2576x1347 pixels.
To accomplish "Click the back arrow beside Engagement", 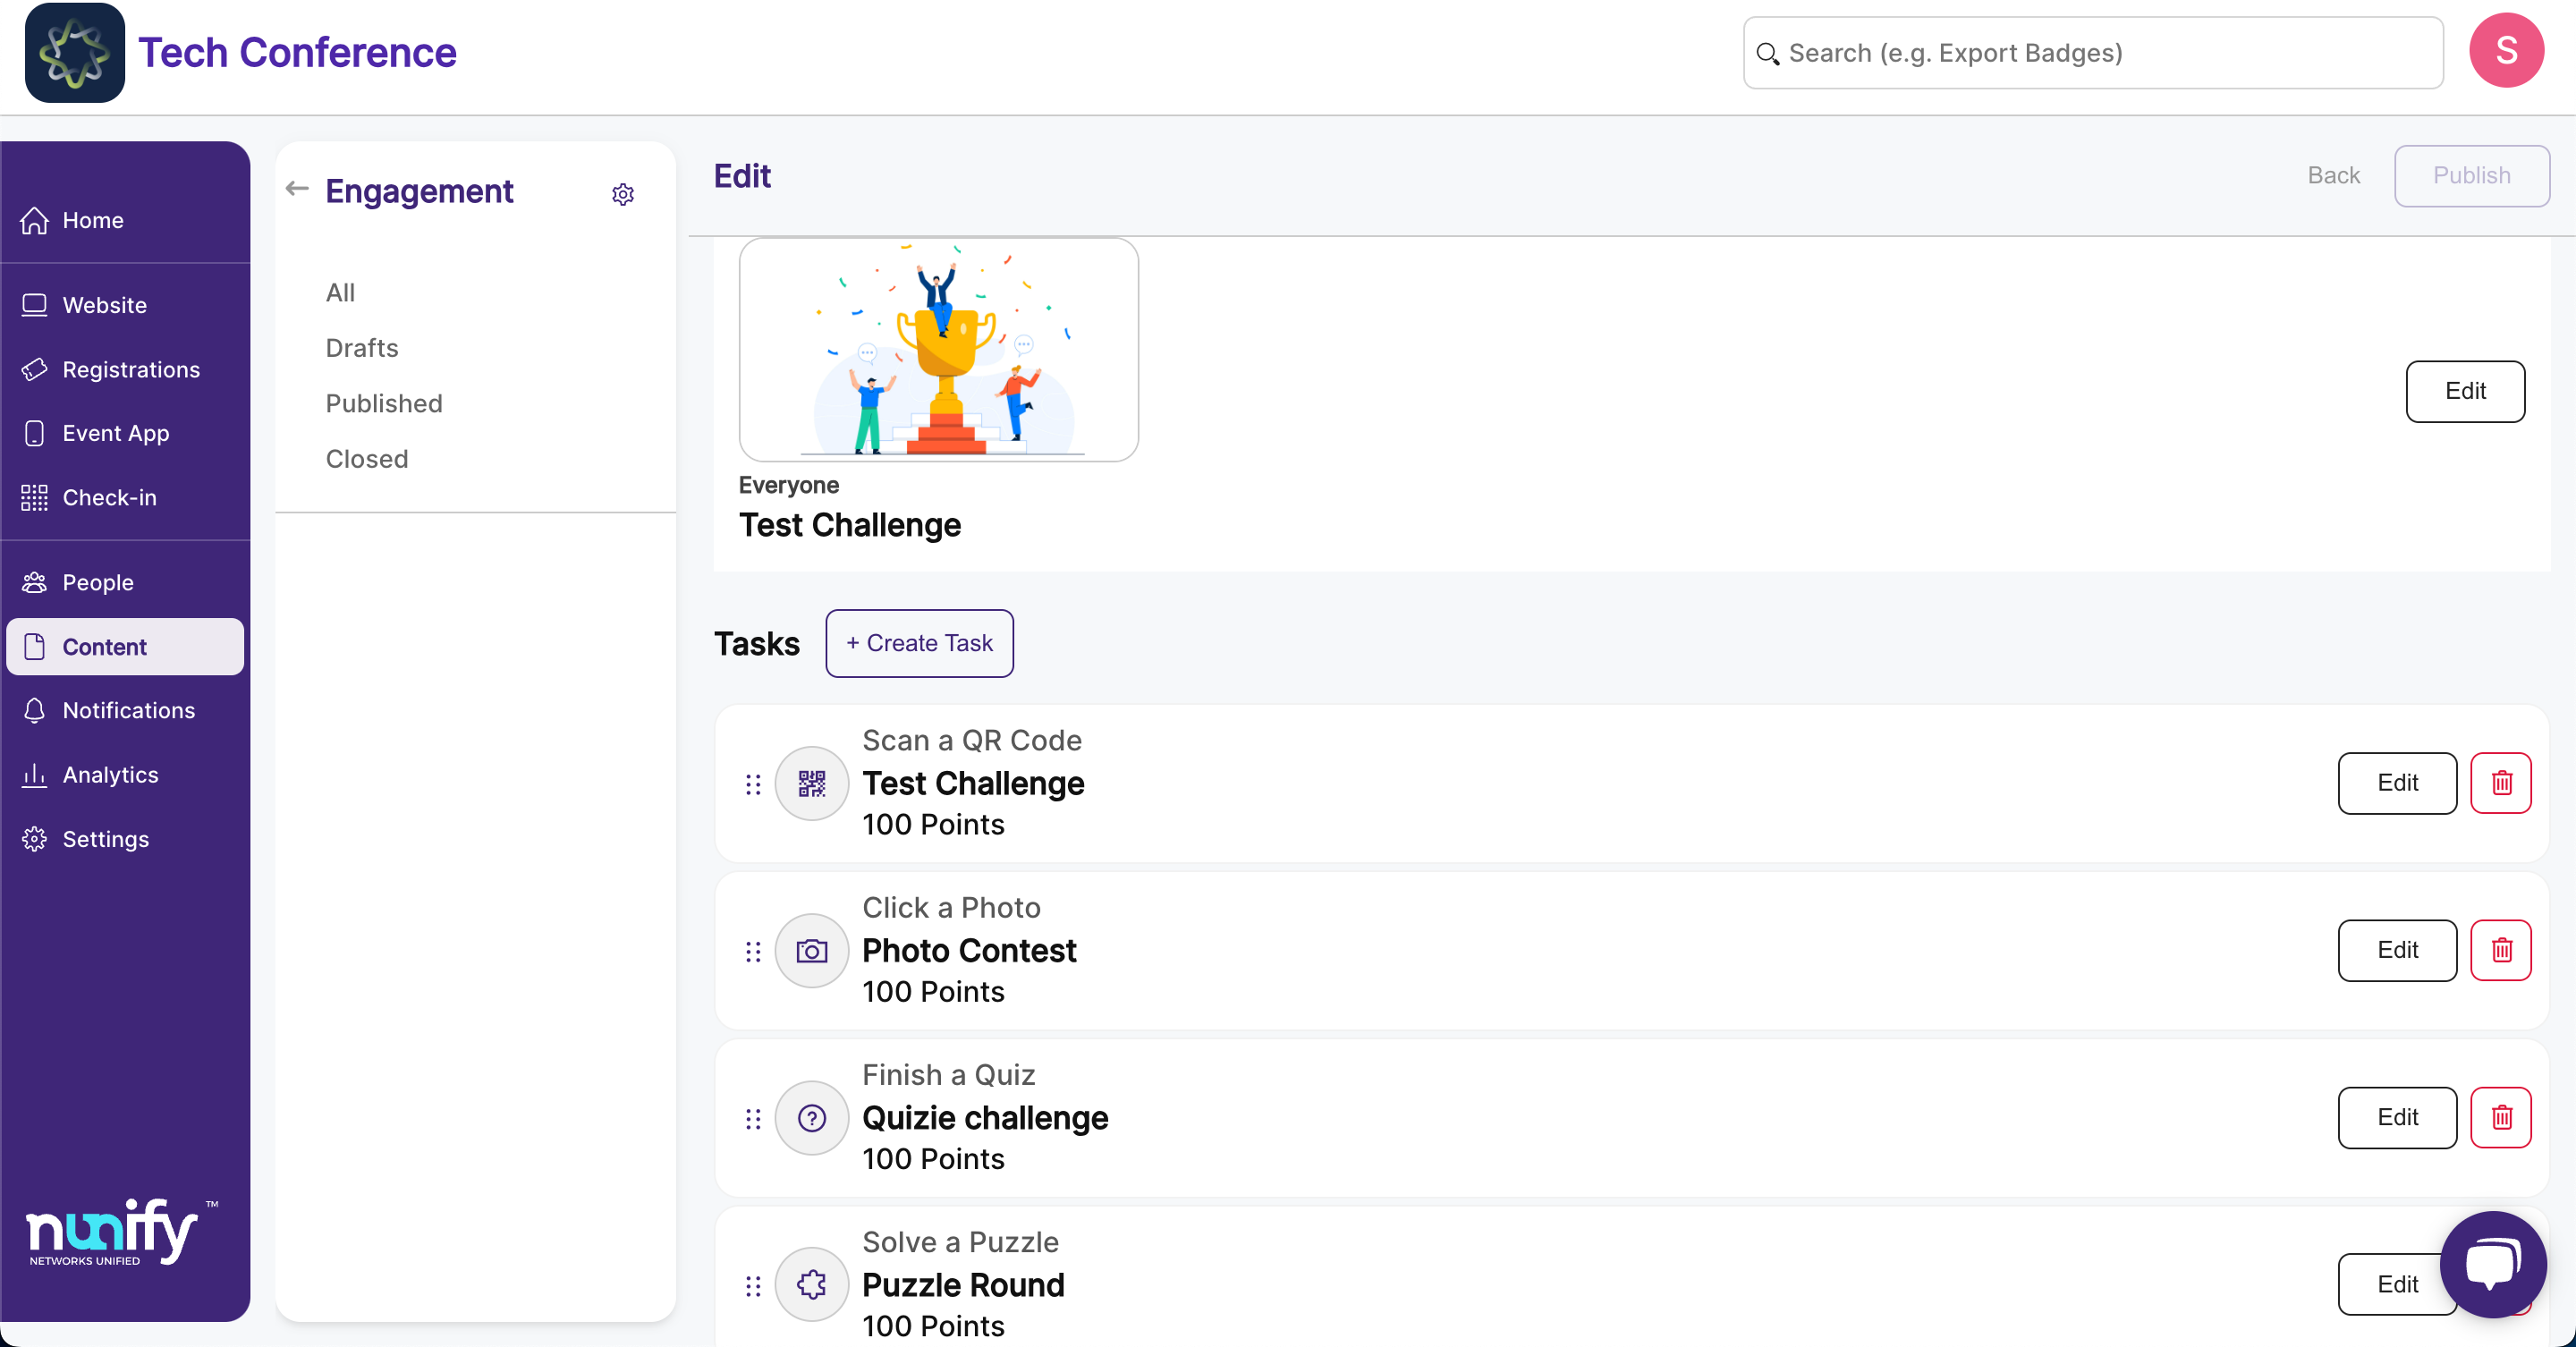I will tap(297, 189).
